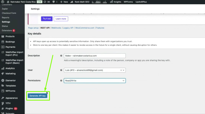Click the Products icon in sidebar

click(x=3, y=36)
